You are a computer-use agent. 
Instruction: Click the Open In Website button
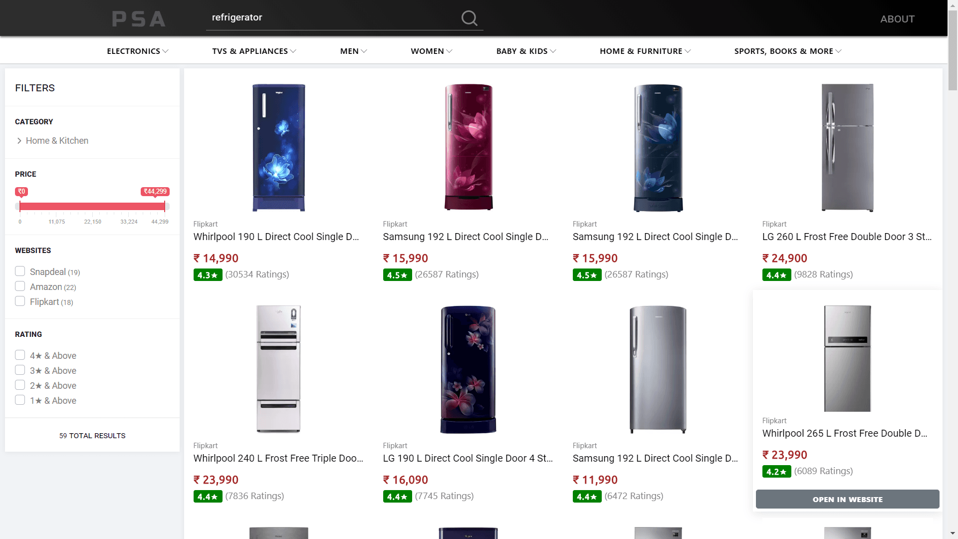pyautogui.click(x=847, y=500)
